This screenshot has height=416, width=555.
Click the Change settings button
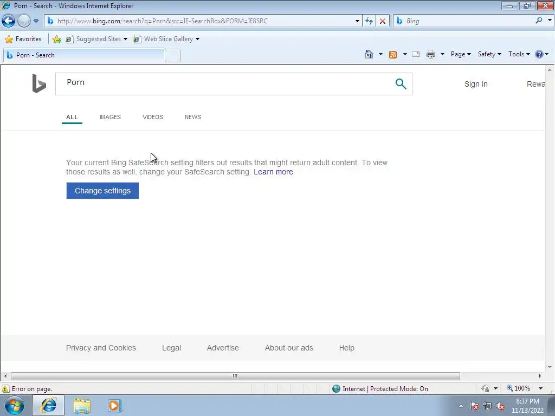click(102, 191)
